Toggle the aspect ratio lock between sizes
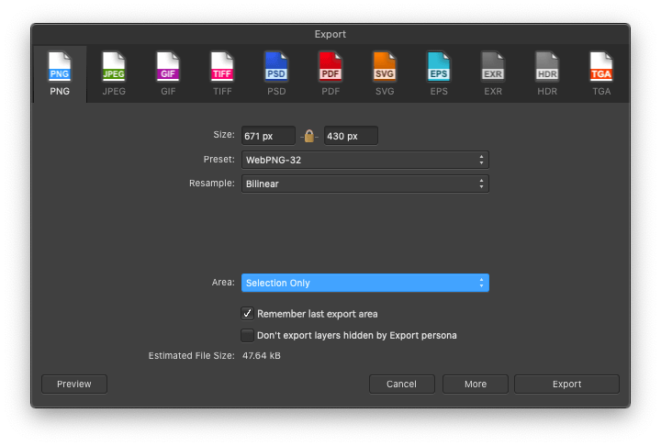The width and height of the screenshot is (661, 446). pos(309,136)
